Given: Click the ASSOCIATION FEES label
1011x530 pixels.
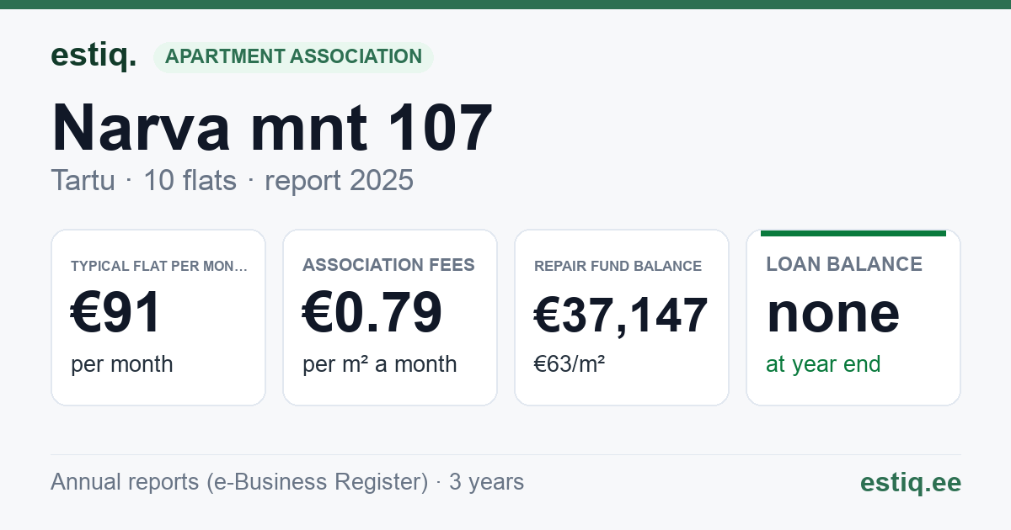Looking at the screenshot, I should pos(388,265).
